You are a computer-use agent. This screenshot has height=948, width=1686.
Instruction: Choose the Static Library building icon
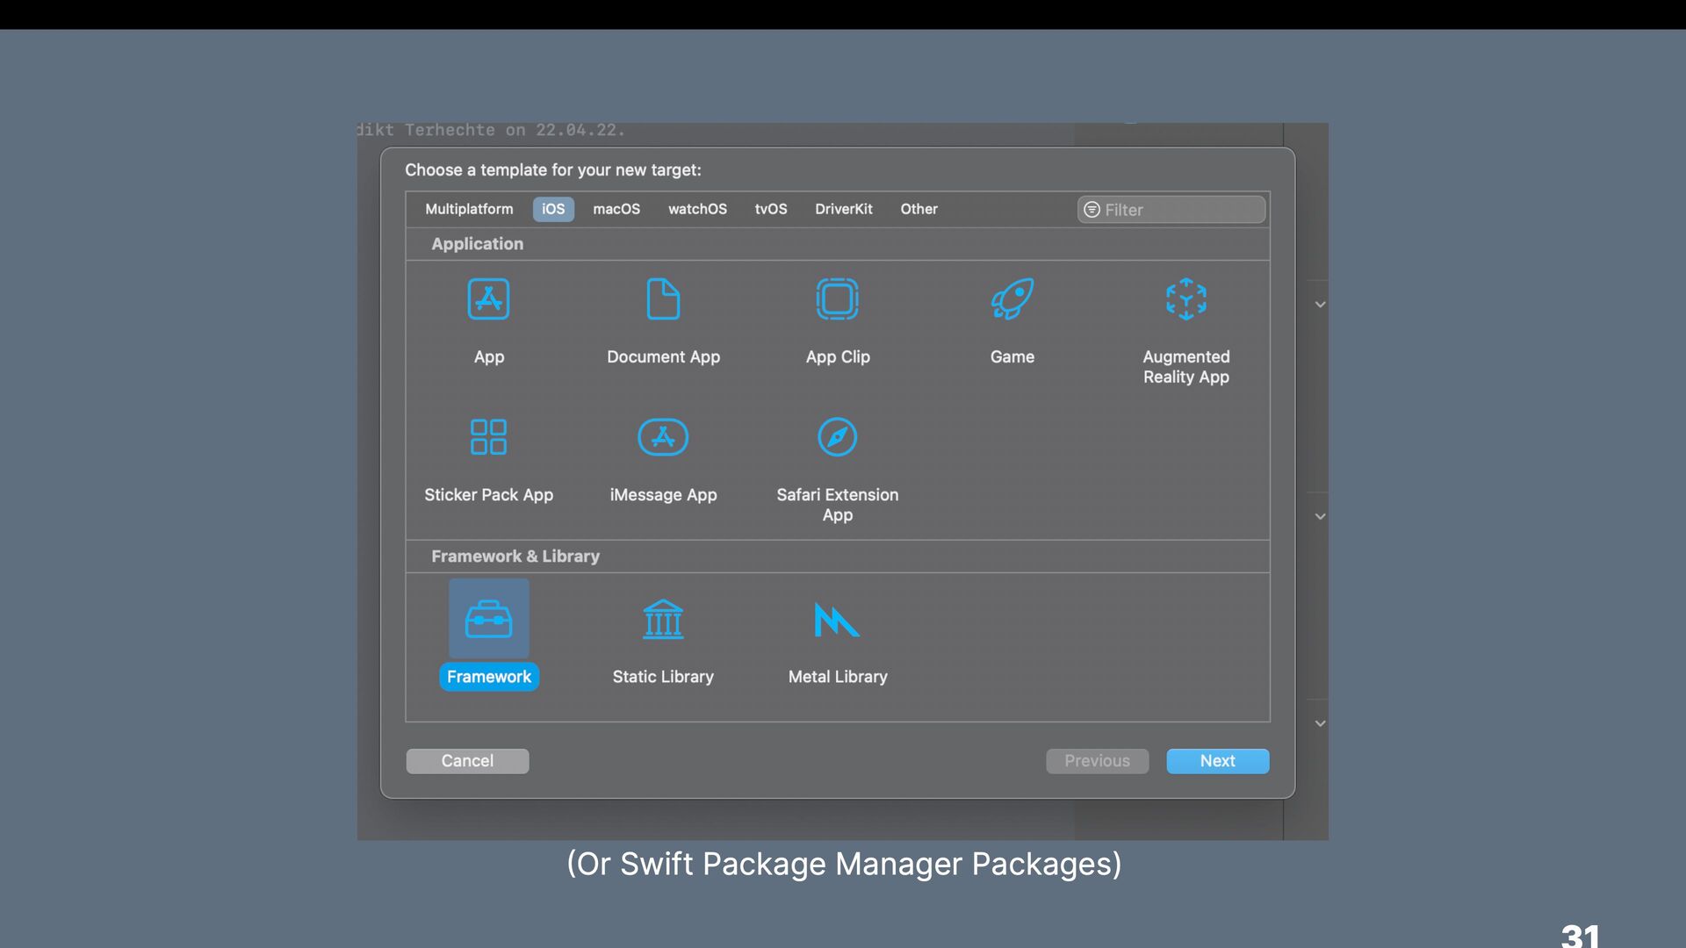(x=663, y=619)
